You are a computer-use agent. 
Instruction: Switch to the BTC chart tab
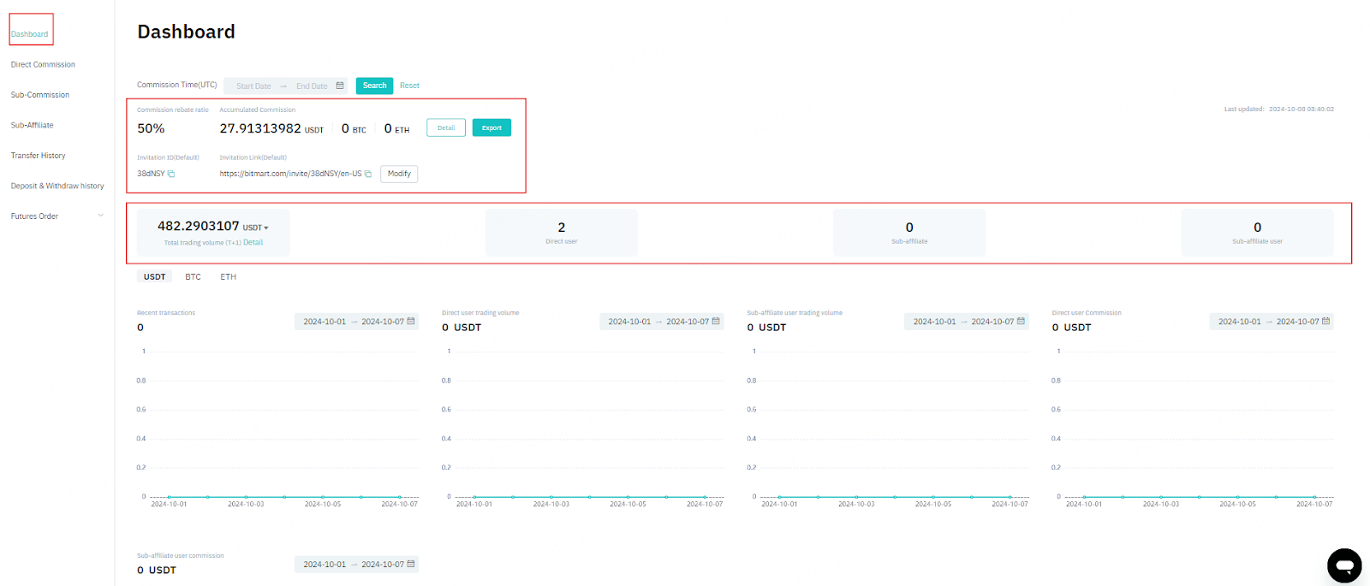click(x=194, y=277)
